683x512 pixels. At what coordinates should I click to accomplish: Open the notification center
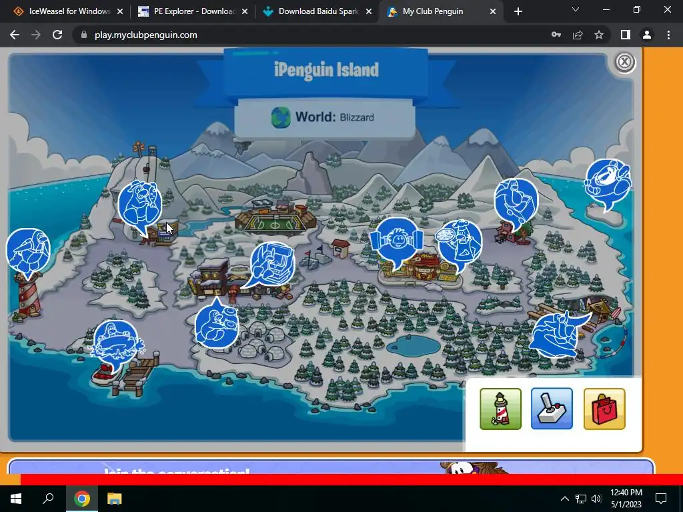click(x=661, y=499)
